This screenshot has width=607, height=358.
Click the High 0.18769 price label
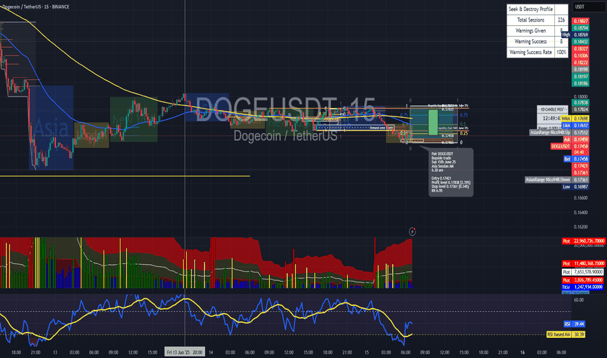coord(575,35)
